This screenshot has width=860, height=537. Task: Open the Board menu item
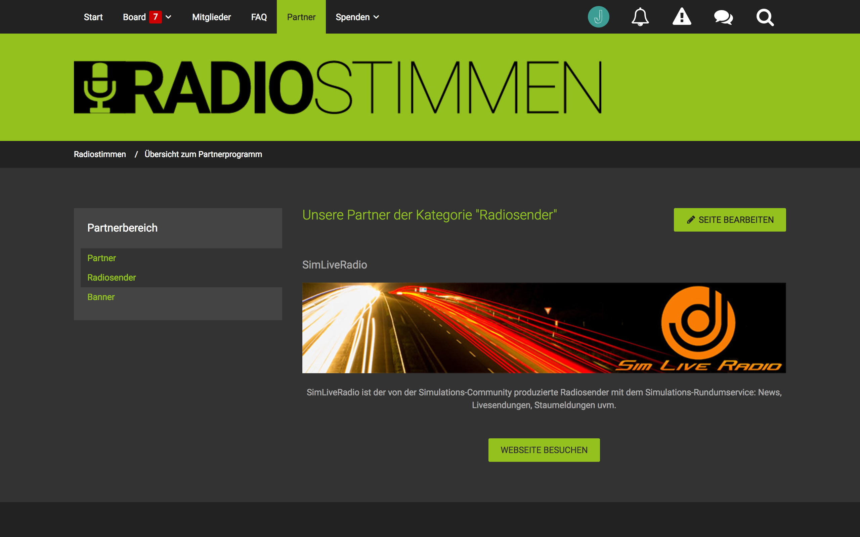point(134,17)
